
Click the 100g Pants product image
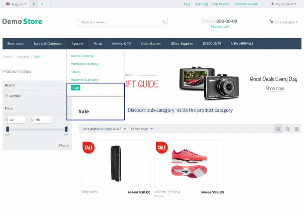[116, 164]
